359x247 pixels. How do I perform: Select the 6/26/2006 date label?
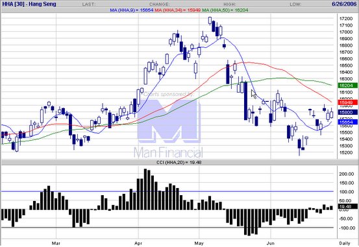click(344, 4)
